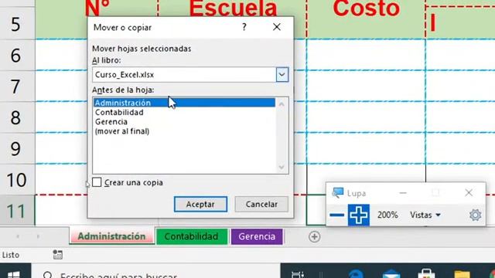Select row header 7
Screen dimensions: 495x278
(x=16, y=86)
